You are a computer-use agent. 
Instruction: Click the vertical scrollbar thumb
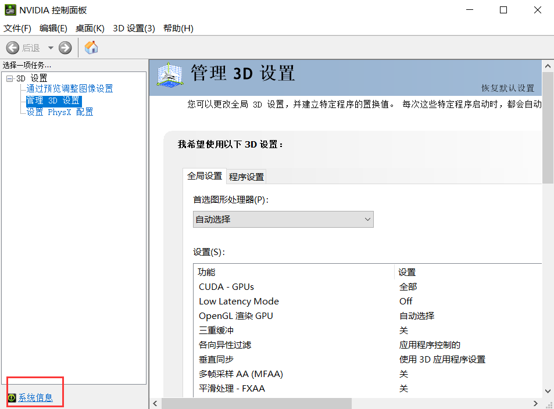(x=548, y=128)
